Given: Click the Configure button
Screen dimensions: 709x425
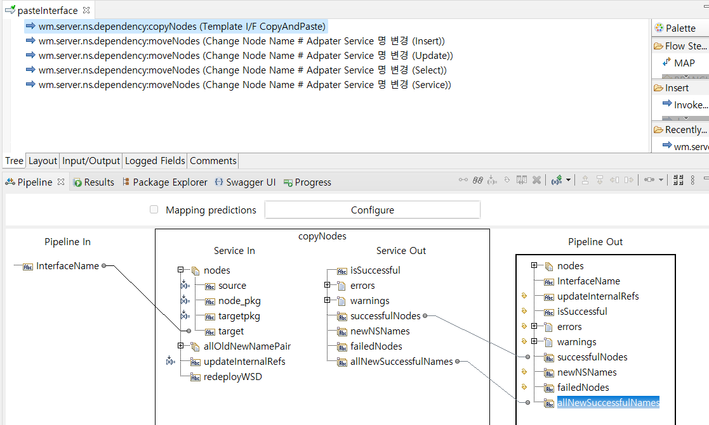Looking at the screenshot, I should [x=372, y=210].
